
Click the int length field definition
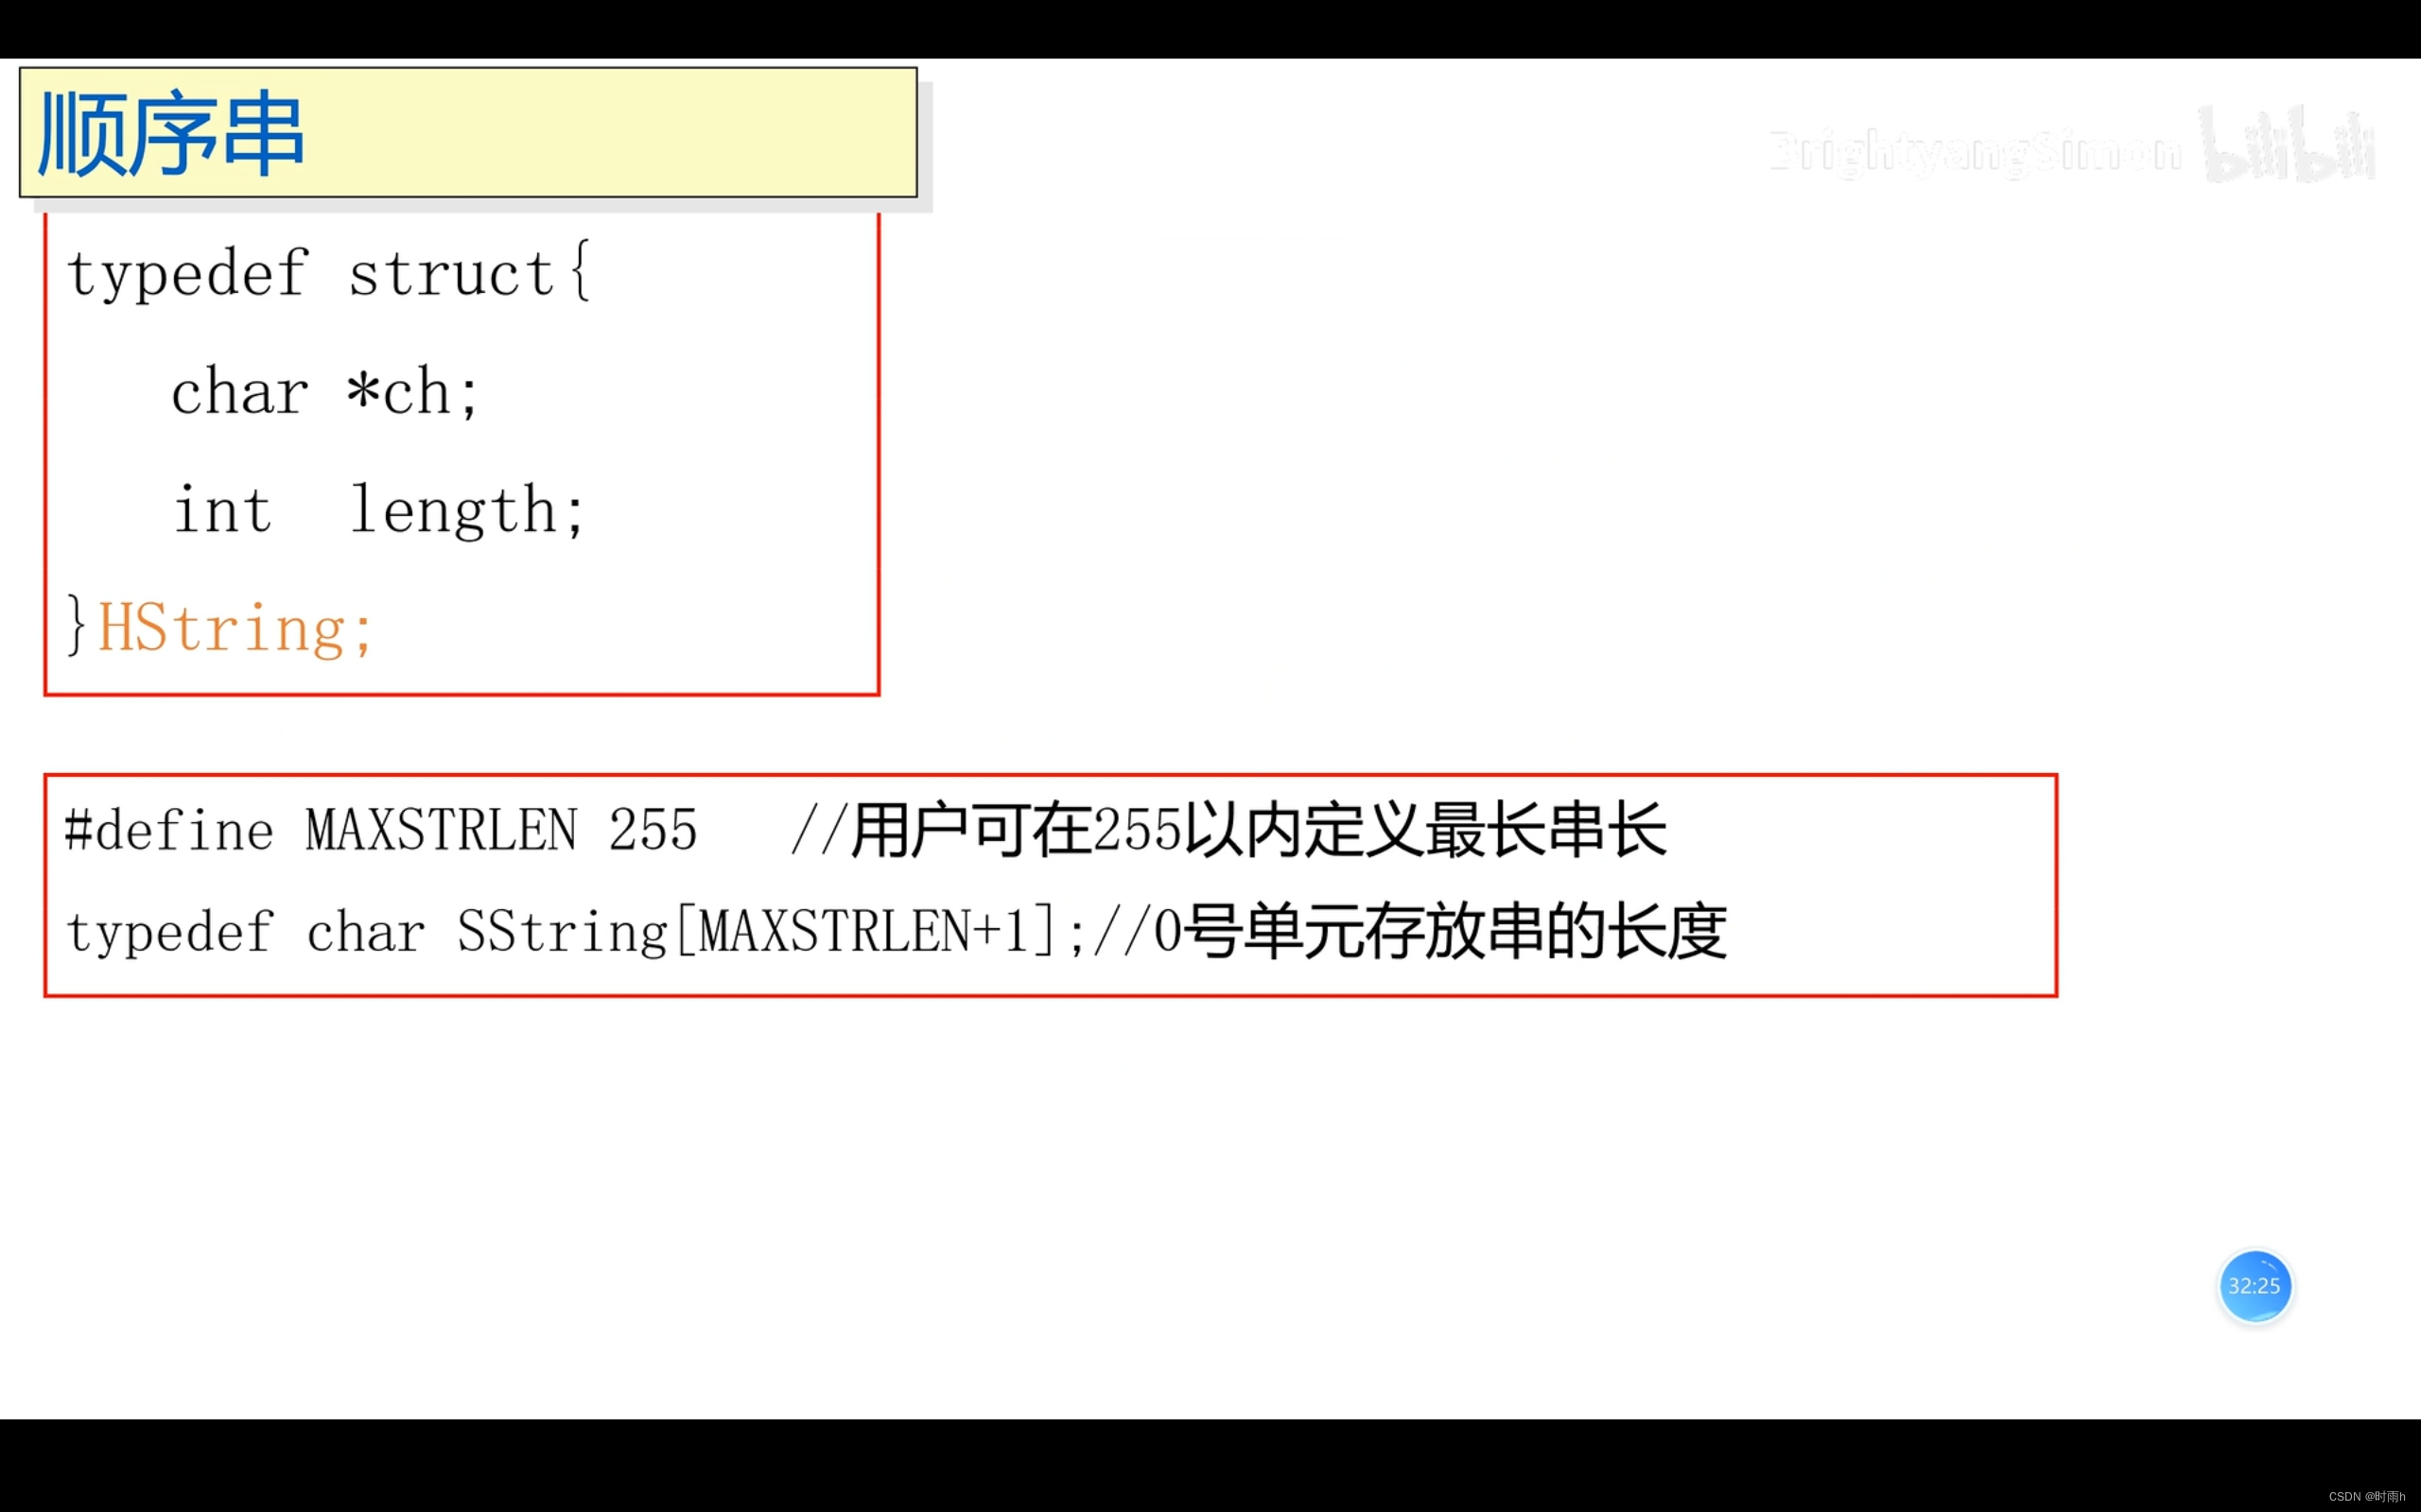point(349,506)
